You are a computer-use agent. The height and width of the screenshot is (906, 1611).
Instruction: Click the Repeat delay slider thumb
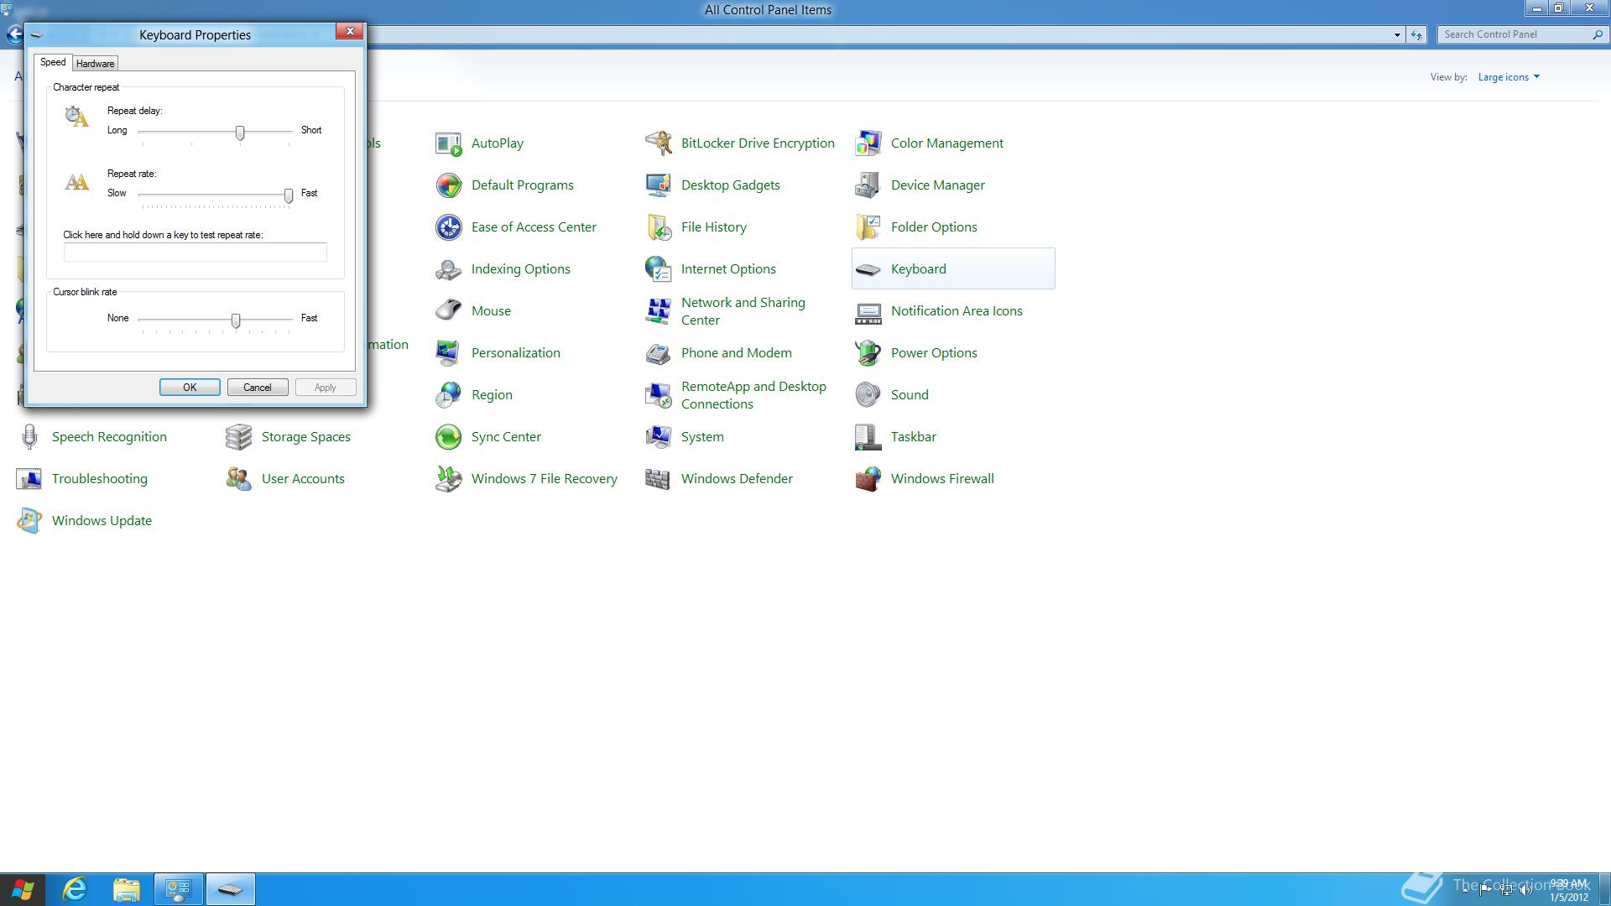point(240,133)
